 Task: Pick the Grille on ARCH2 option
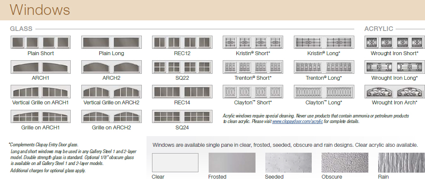point(111,117)
